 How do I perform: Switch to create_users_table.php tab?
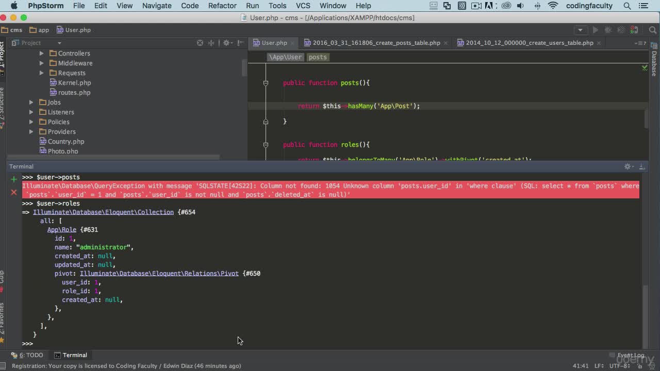pyautogui.click(x=530, y=43)
